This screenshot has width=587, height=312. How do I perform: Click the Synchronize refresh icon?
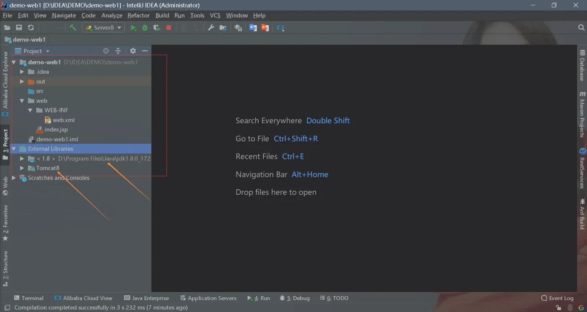coord(31,28)
